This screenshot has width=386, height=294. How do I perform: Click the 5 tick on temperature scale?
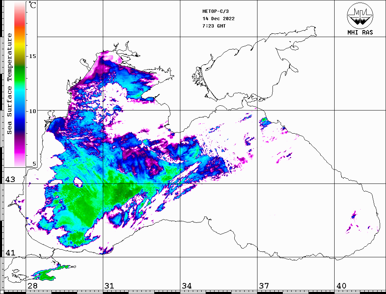34,164
